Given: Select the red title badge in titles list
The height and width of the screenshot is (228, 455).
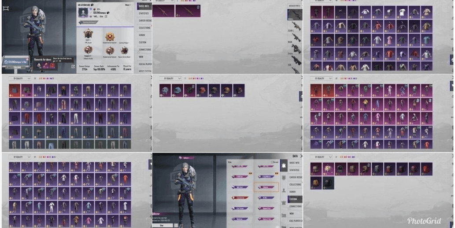Looking at the screenshot, I should (240, 198).
